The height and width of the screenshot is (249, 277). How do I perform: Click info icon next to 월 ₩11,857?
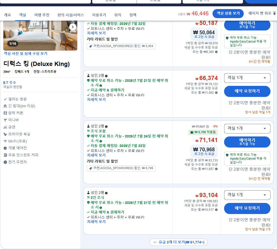pyautogui.click(x=216, y=169)
